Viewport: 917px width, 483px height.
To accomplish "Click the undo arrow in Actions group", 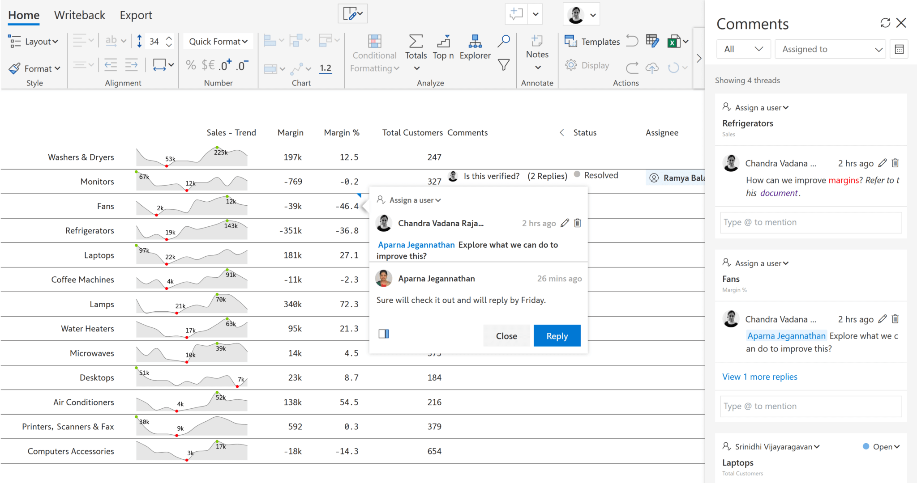I will pyautogui.click(x=632, y=41).
